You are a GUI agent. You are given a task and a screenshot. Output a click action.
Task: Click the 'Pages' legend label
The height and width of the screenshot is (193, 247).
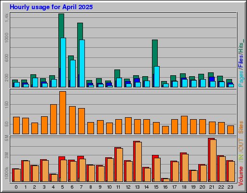coord(241,79)
